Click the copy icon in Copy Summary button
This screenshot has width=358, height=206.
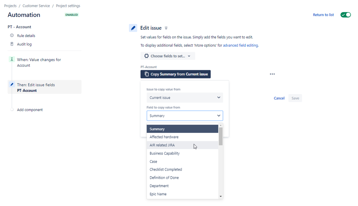point(147,74)
